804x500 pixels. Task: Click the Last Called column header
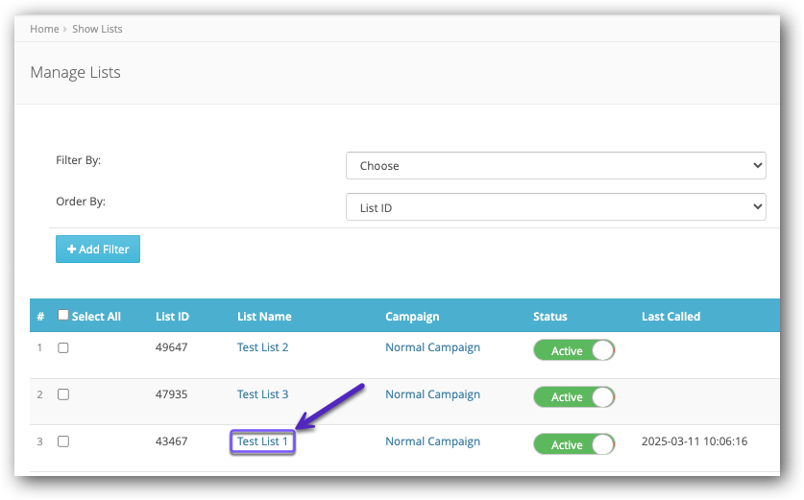[670, 317]
